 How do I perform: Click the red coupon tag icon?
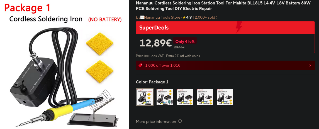pos(140,65)
